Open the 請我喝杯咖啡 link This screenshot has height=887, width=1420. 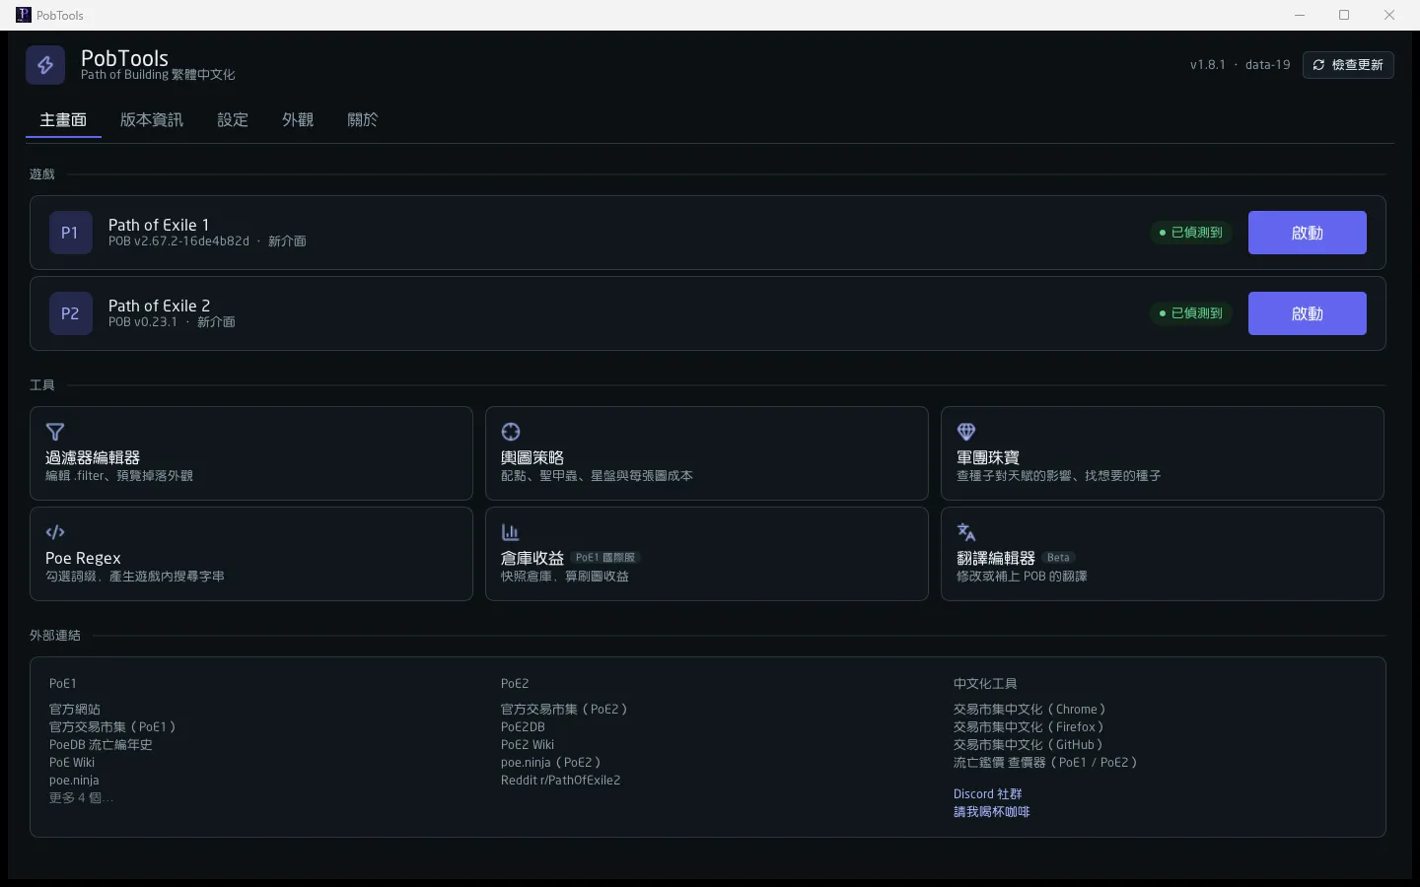point(992,812)
